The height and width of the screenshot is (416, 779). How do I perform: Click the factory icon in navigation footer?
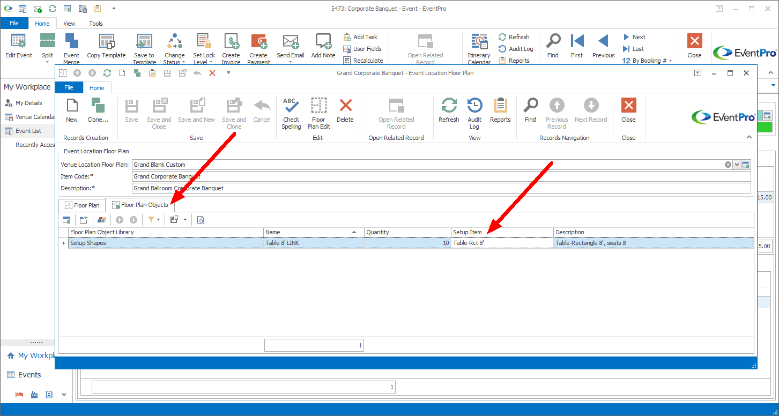34,395
